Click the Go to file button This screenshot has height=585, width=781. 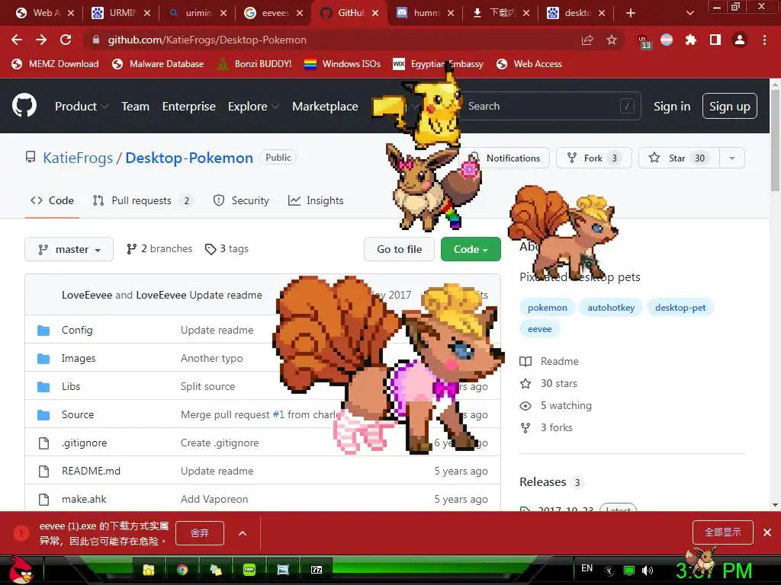pyautogui.click(x=400, y=249)
